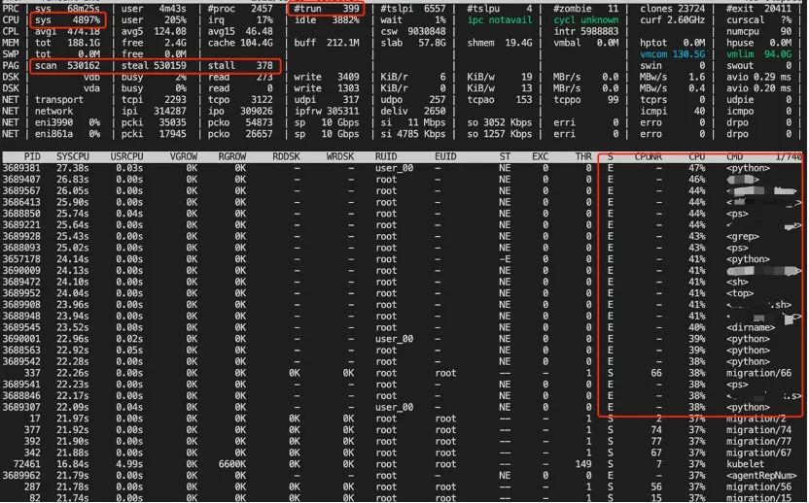Click the vmlim 94.0G value
Viewport: 809px width, 503px height.
pos(758,54)
